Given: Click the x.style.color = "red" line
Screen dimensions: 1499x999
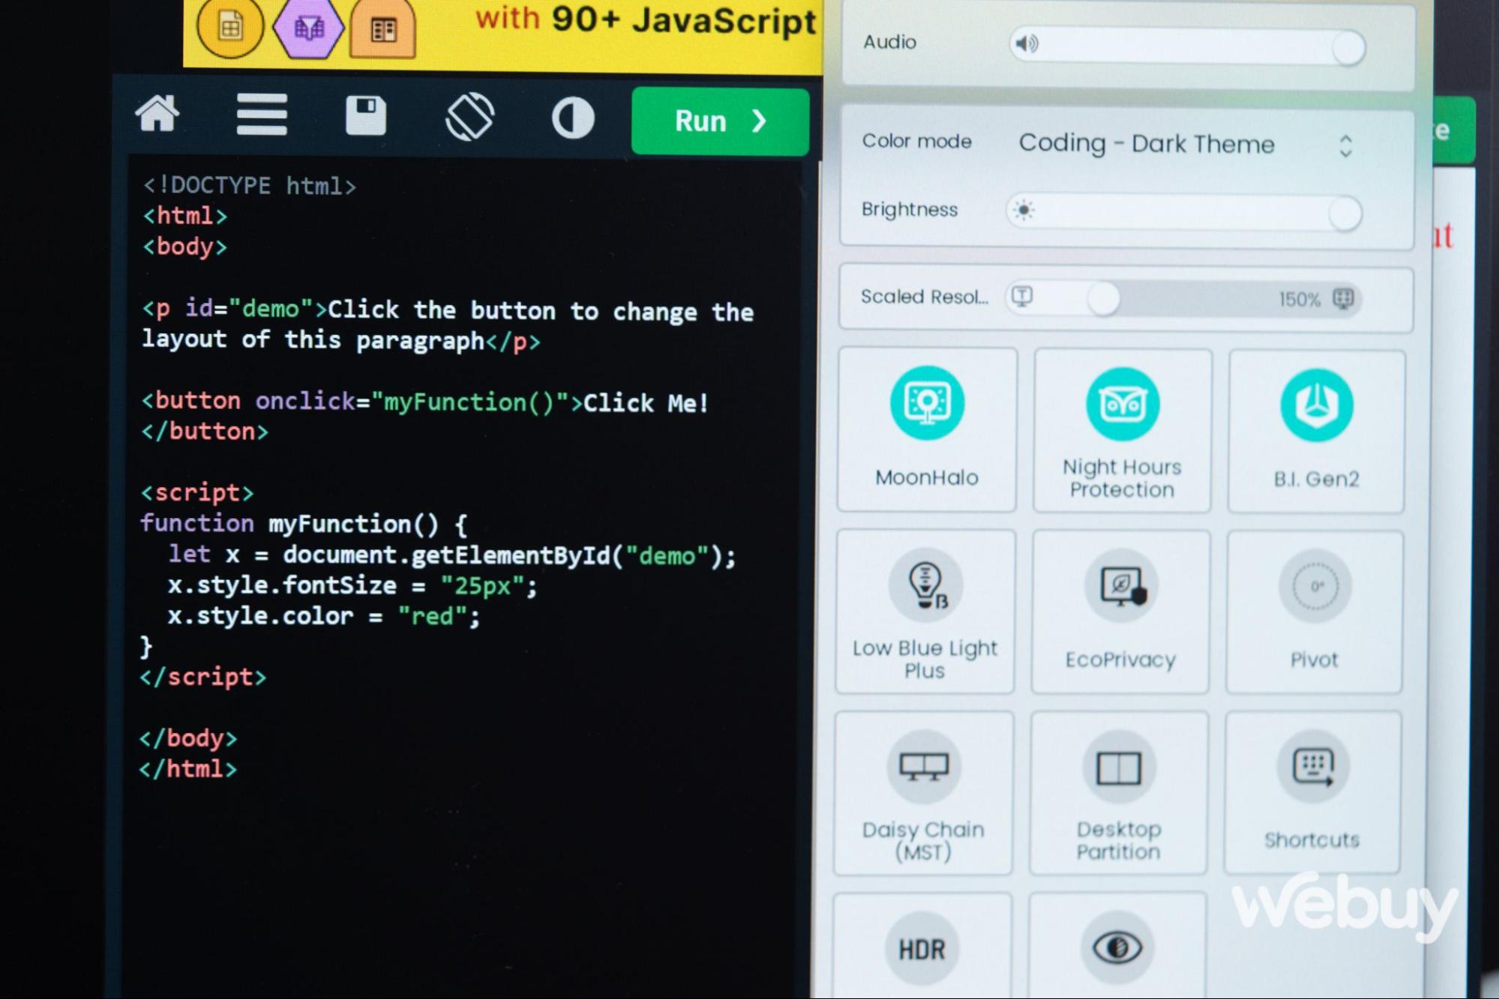Looking at the screenshot, I should (323, 615).
